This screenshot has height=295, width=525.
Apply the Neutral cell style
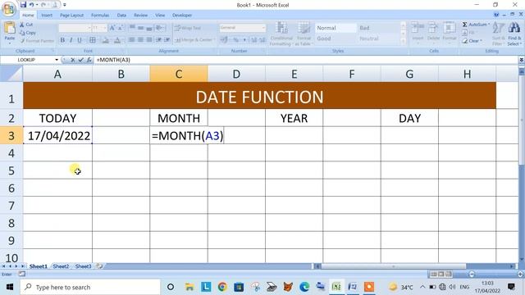tap(378, 39)
